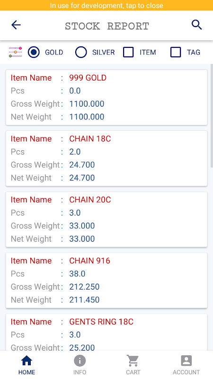The image size is (213, 379).
Task: Check the ITEM checkbox
Action: click(128, 52)
